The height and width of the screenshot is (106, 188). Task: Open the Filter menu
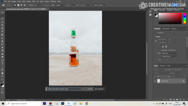coord(33,1)
